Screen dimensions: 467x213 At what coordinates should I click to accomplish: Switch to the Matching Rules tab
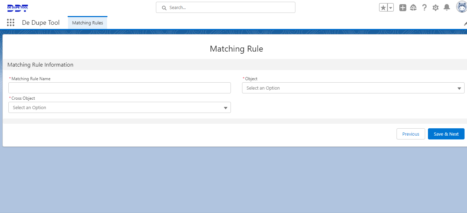pos(88,23)
